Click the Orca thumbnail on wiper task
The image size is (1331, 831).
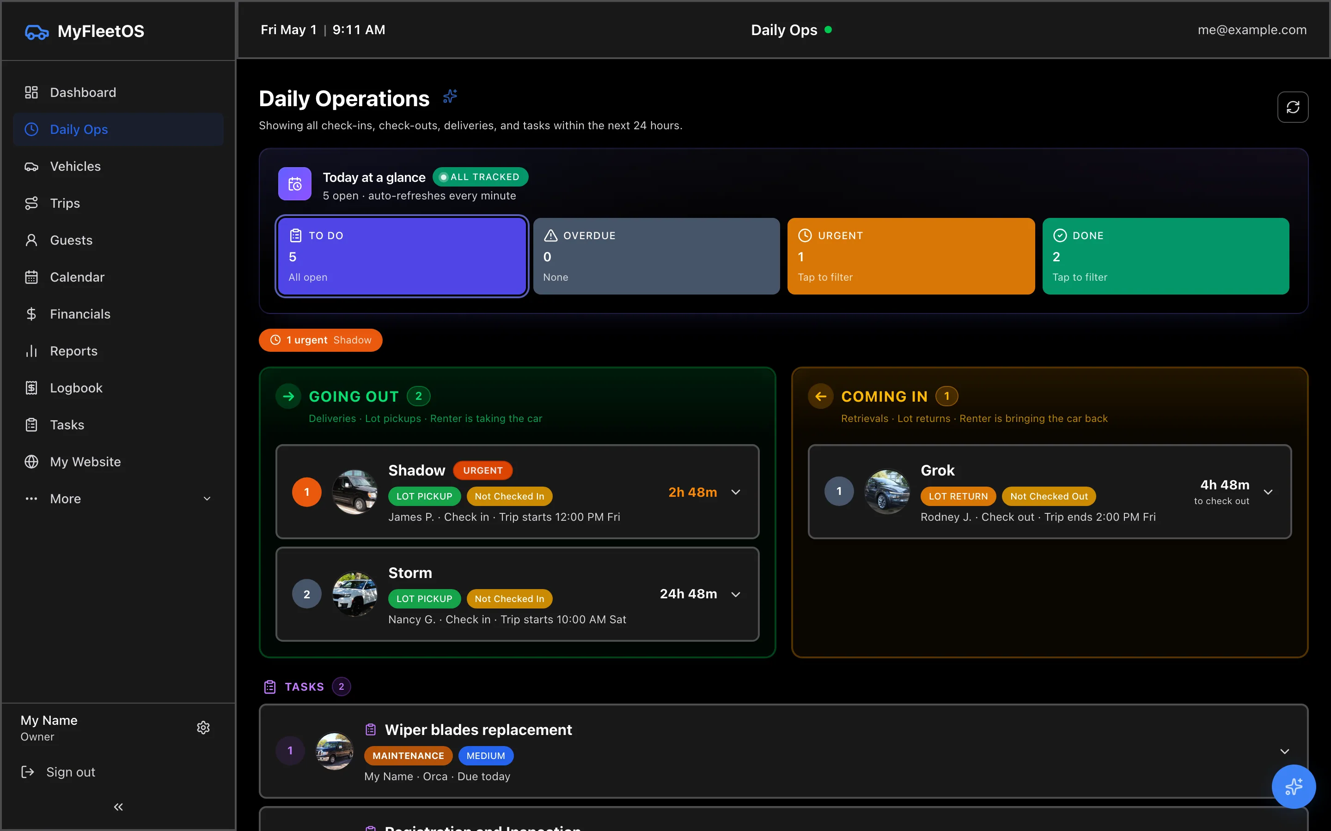tap(335, 751)
